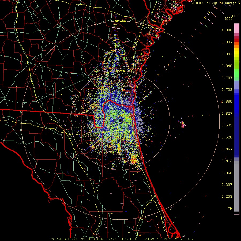This screenshot has width=241, height=241.
Task: Click the 0.520 legend value
Action: click(x=227, y=137)
